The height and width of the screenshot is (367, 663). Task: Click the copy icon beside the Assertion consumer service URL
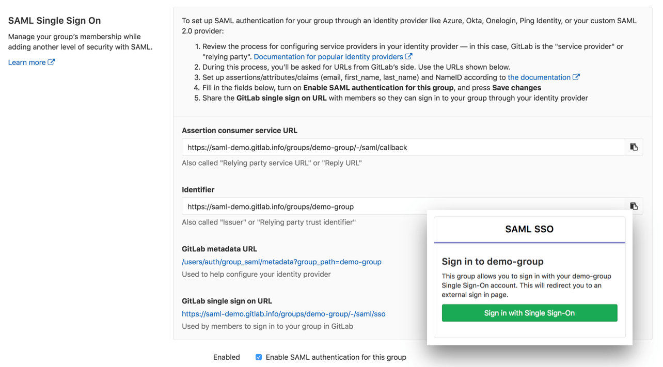(x=634, y=147)
